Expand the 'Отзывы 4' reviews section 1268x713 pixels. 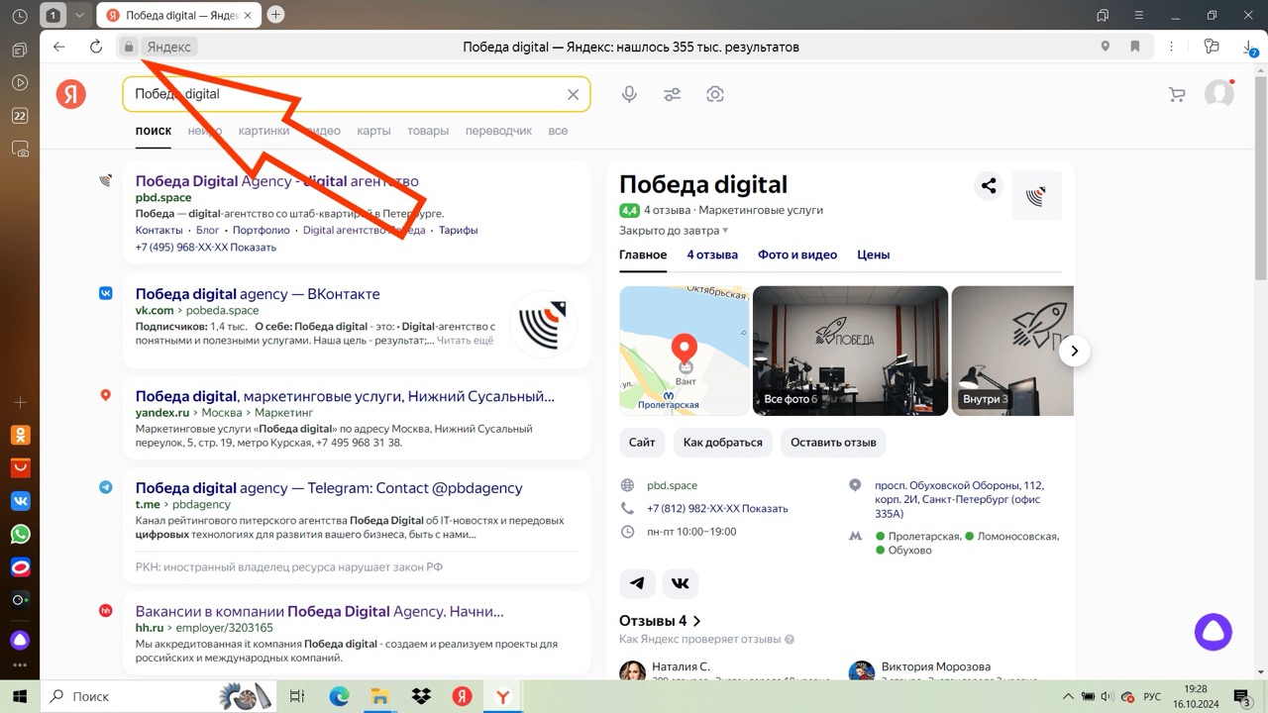(660, 621)
